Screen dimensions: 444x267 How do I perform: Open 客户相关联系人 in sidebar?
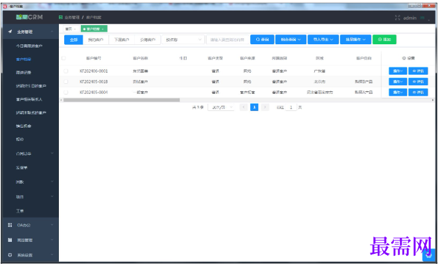click(x=29, y=99)
